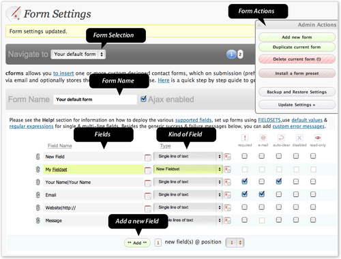Open the new field position dropdown

(235, 243)
